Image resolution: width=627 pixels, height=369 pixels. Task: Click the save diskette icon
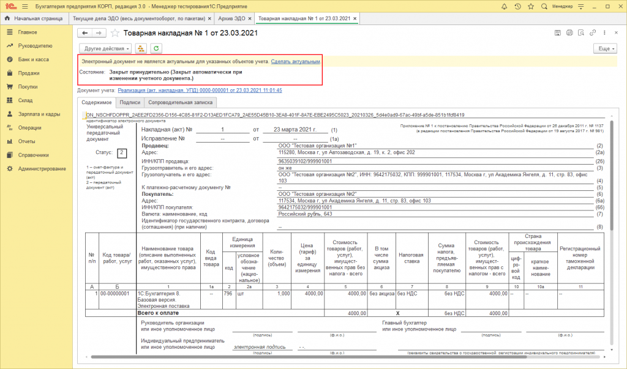point(557,33)
